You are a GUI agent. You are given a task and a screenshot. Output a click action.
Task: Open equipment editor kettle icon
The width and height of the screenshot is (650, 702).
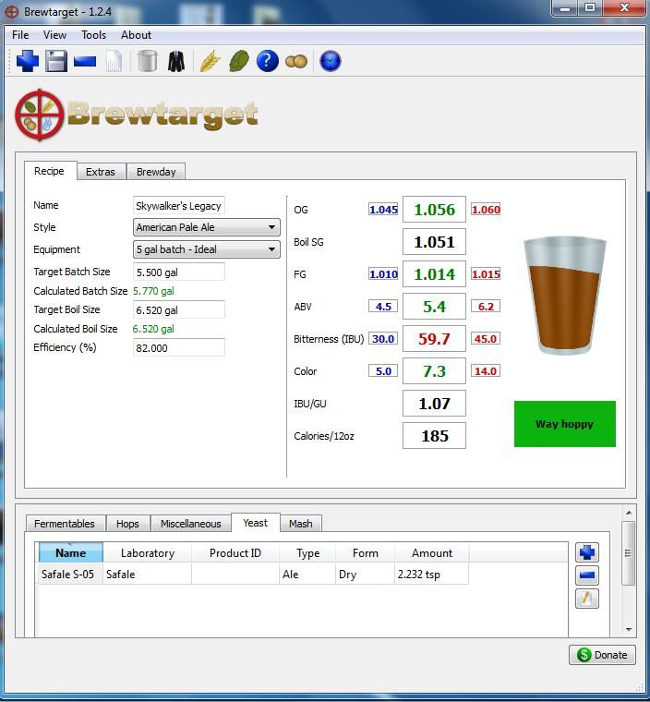[148, 61]
